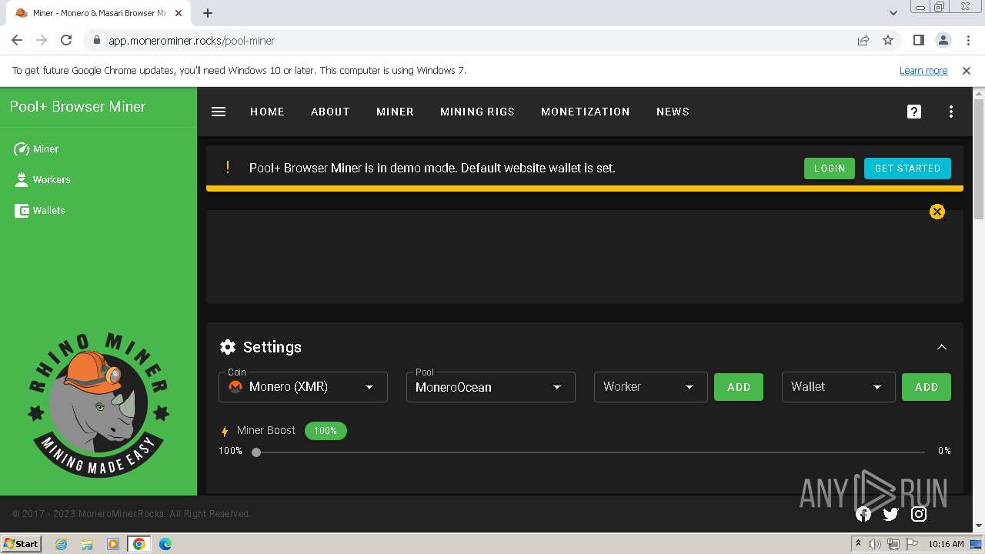Dismiss the Chrome update infobar

pyautogui.click(x=967, y=70)
